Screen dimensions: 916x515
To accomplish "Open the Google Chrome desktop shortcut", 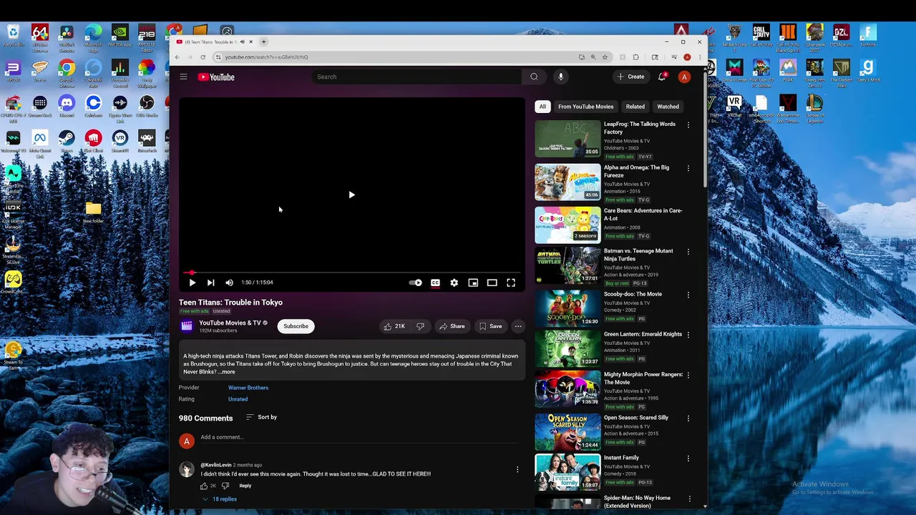I will pyautogui.click(x=67, y=72).
